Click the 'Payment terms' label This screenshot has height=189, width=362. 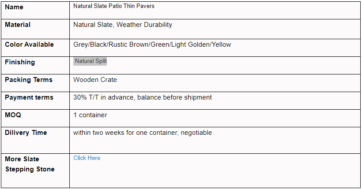coord(29,97)
